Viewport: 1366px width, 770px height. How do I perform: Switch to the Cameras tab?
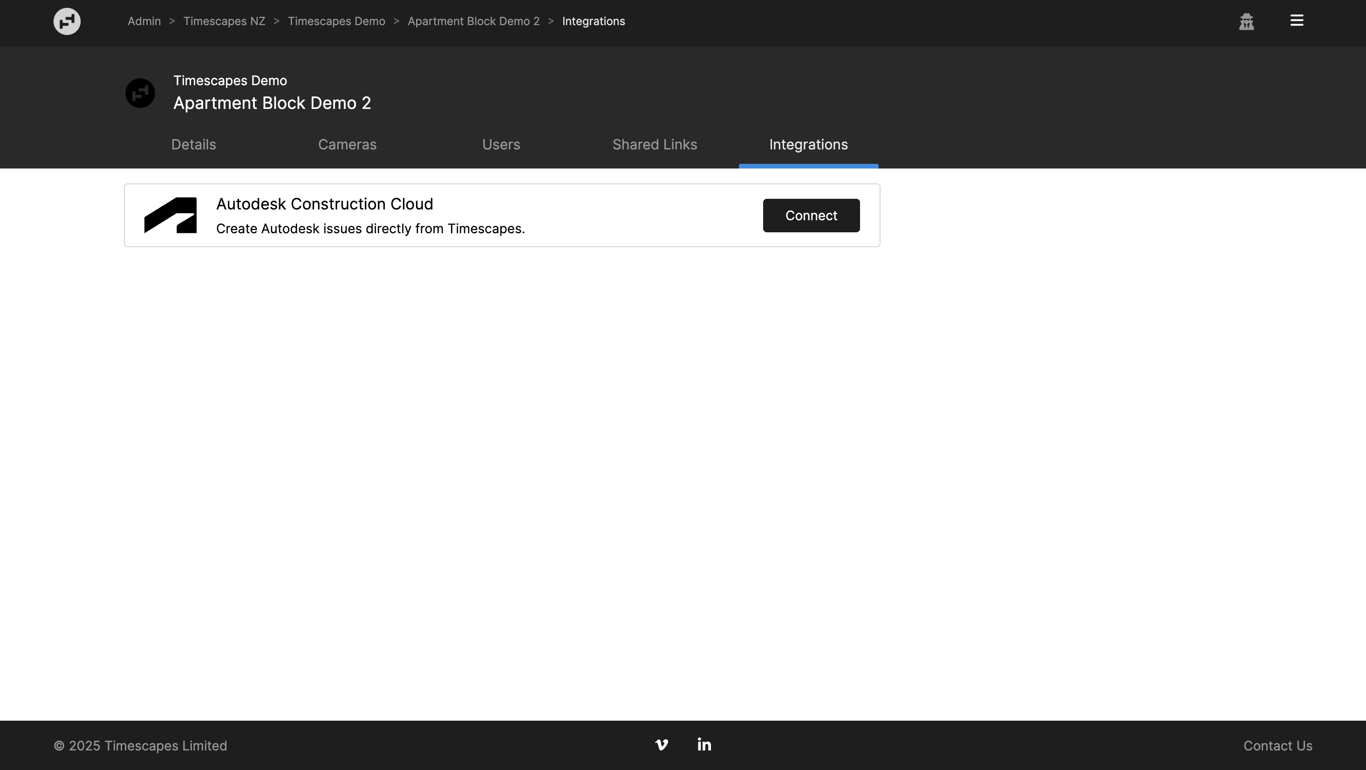(x=348, y=145)
